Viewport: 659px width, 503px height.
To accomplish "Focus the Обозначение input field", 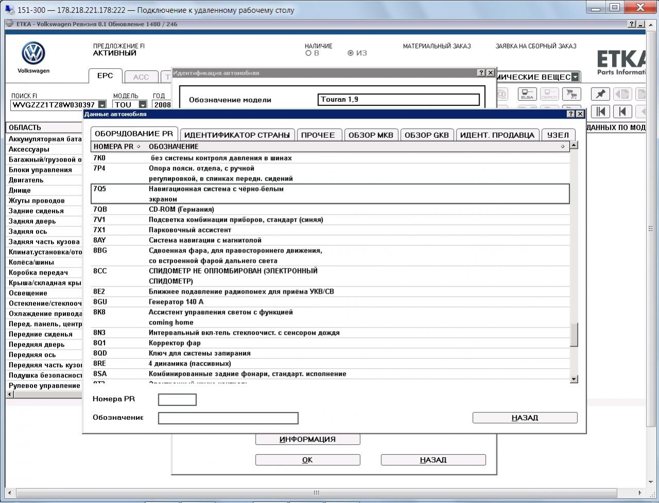I will (228, 418).
